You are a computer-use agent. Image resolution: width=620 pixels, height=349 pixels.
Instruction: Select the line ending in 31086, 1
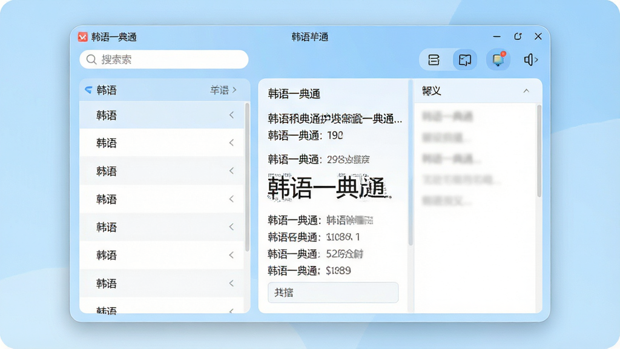(x=314, y=237)
